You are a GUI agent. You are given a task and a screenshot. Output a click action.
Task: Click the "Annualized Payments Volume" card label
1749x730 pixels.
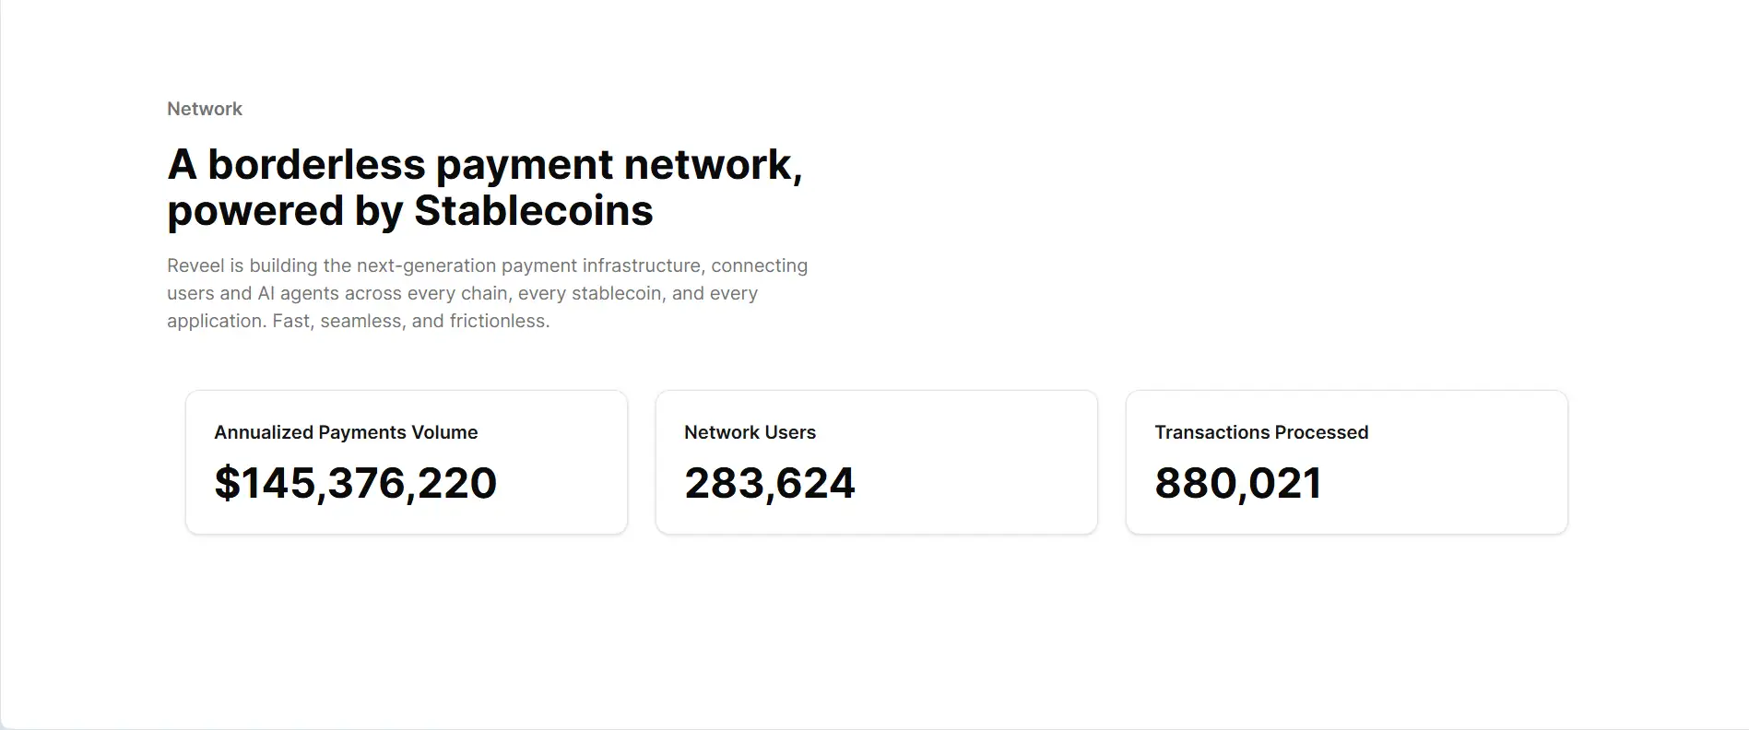click(x=346, y=432)
